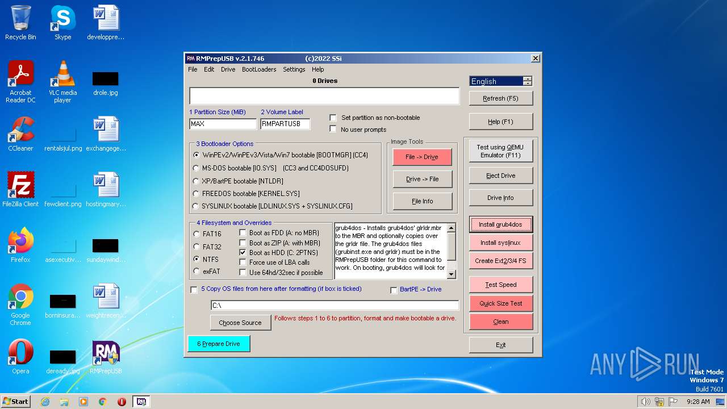
Task: Open the hostingmary Word document
Action: click(x=106, y=190)
